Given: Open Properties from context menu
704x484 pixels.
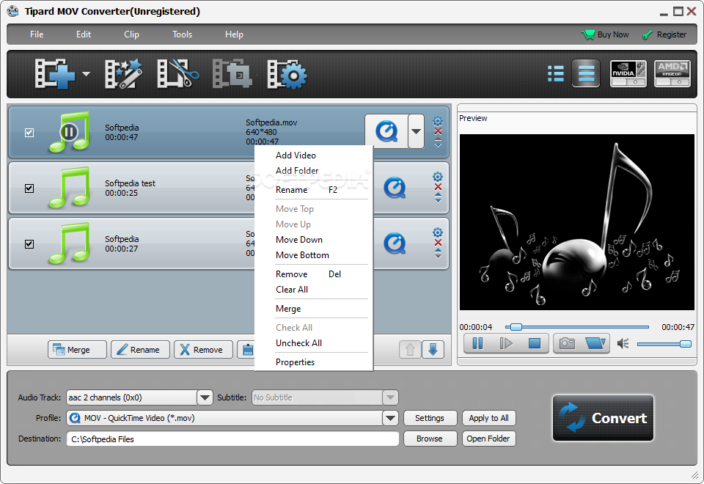Looking at the screenshot, I should coord(314,362).
